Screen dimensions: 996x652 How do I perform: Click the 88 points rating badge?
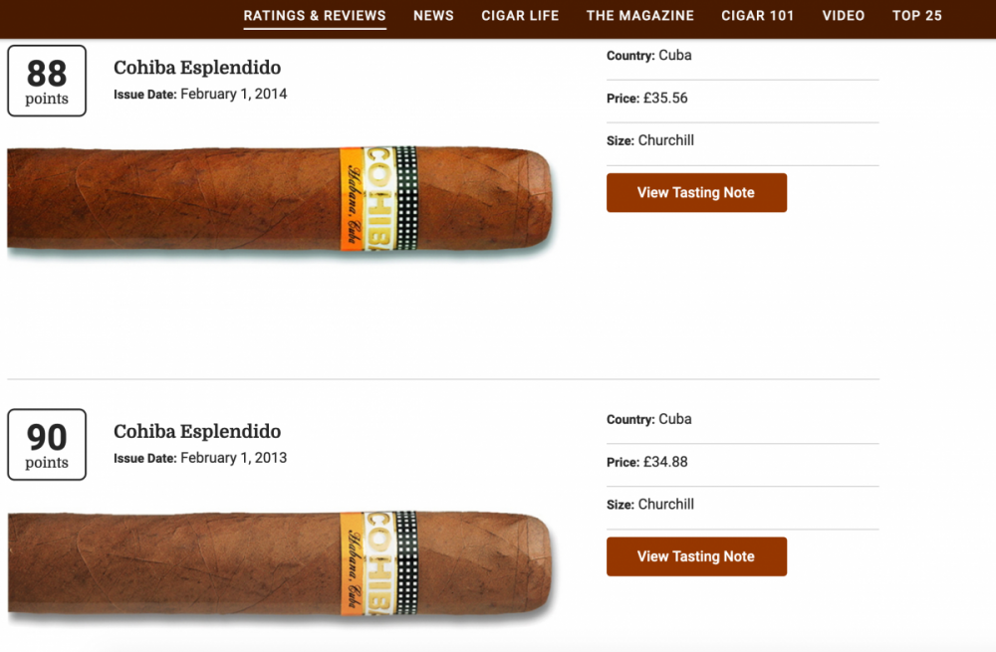tap(47, 81)
